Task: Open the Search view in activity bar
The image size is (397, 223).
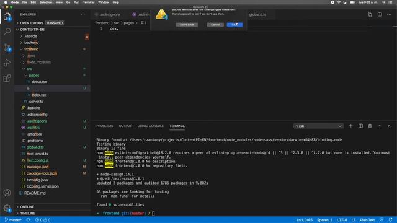Action: point(7,32)
